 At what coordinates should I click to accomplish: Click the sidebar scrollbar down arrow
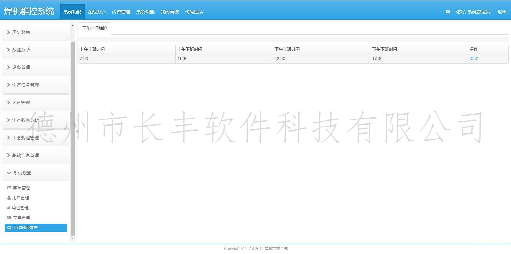pyautogui.click(x=72, y=238)
